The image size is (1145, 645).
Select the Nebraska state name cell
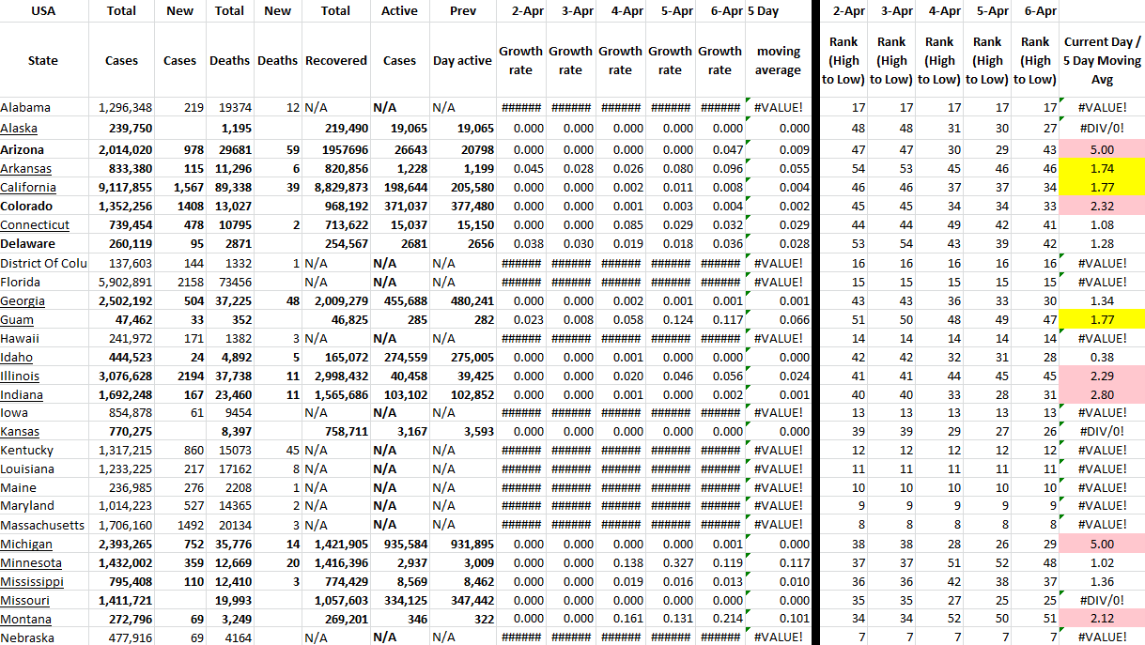click(x=26, y=637)
